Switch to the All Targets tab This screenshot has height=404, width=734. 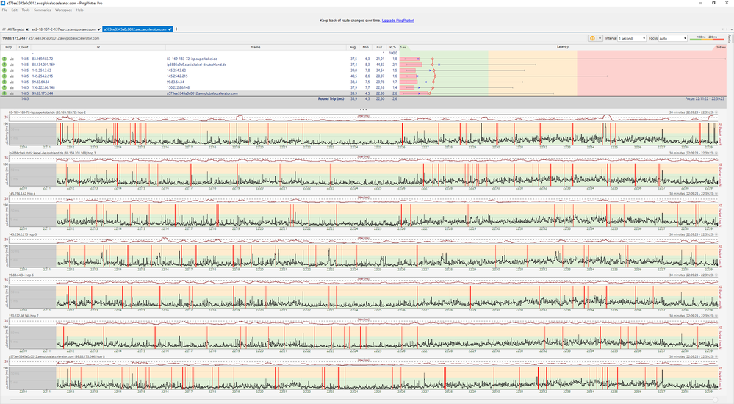[x=15, y=29]
